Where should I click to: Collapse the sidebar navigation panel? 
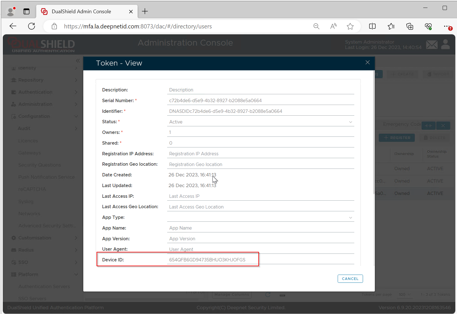coord(78,60)
